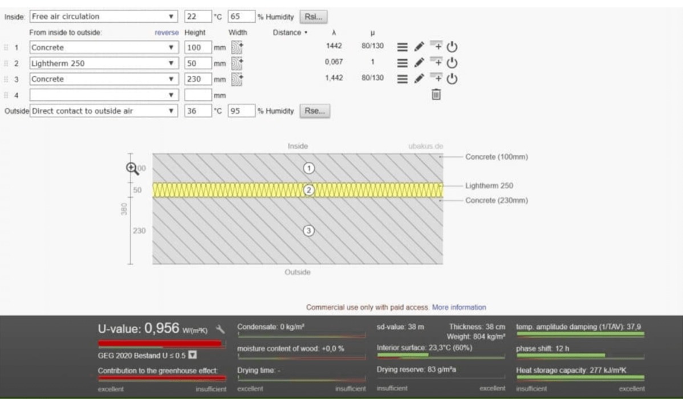Open the hamburger menu for layer 1 Concrete
The width and height of the screenshot is (683, 399).
(x=402, y=47)
